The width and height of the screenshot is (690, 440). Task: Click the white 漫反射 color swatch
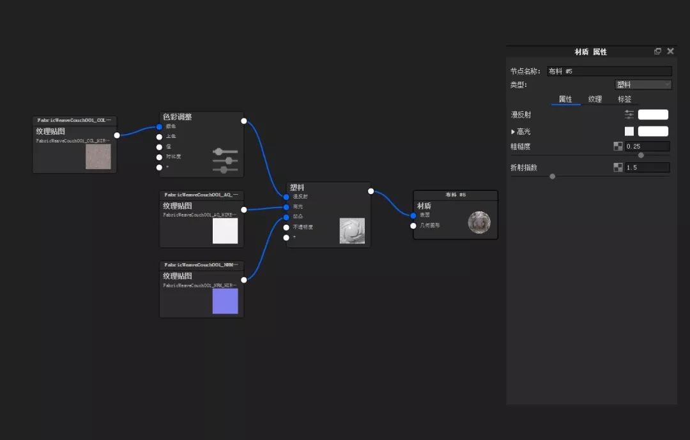(653, 115)
